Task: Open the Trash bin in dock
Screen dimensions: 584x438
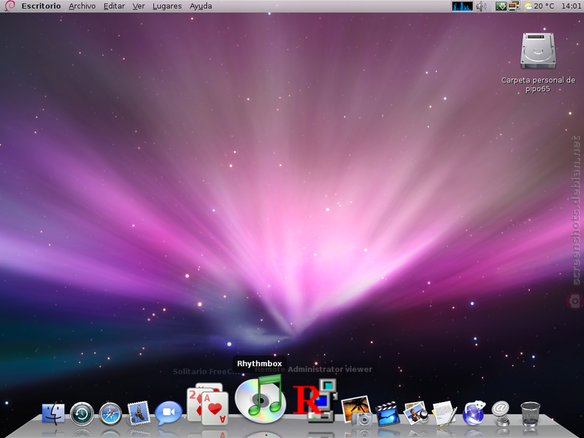Action: 530,414
